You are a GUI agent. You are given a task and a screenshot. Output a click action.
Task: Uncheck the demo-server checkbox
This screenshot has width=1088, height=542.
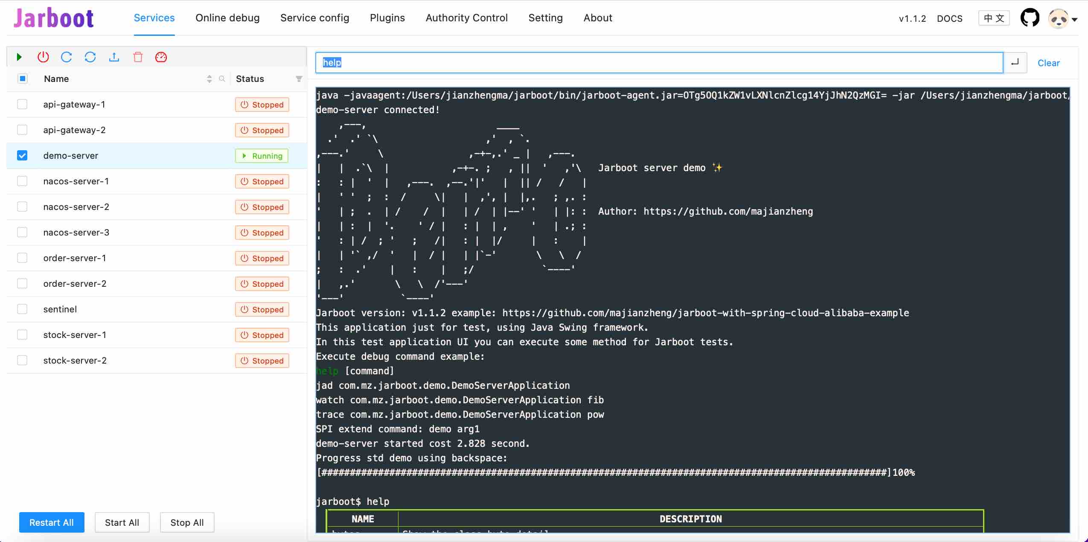22,155
